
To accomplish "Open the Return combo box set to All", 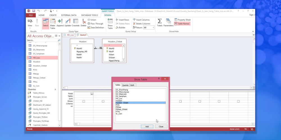I will point(149,27).
